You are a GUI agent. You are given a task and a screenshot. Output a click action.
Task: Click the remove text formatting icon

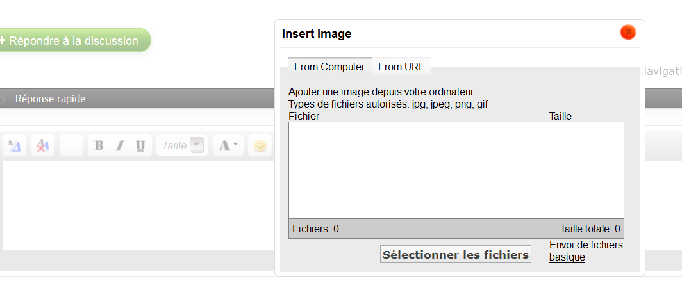(x=43, y=146)
